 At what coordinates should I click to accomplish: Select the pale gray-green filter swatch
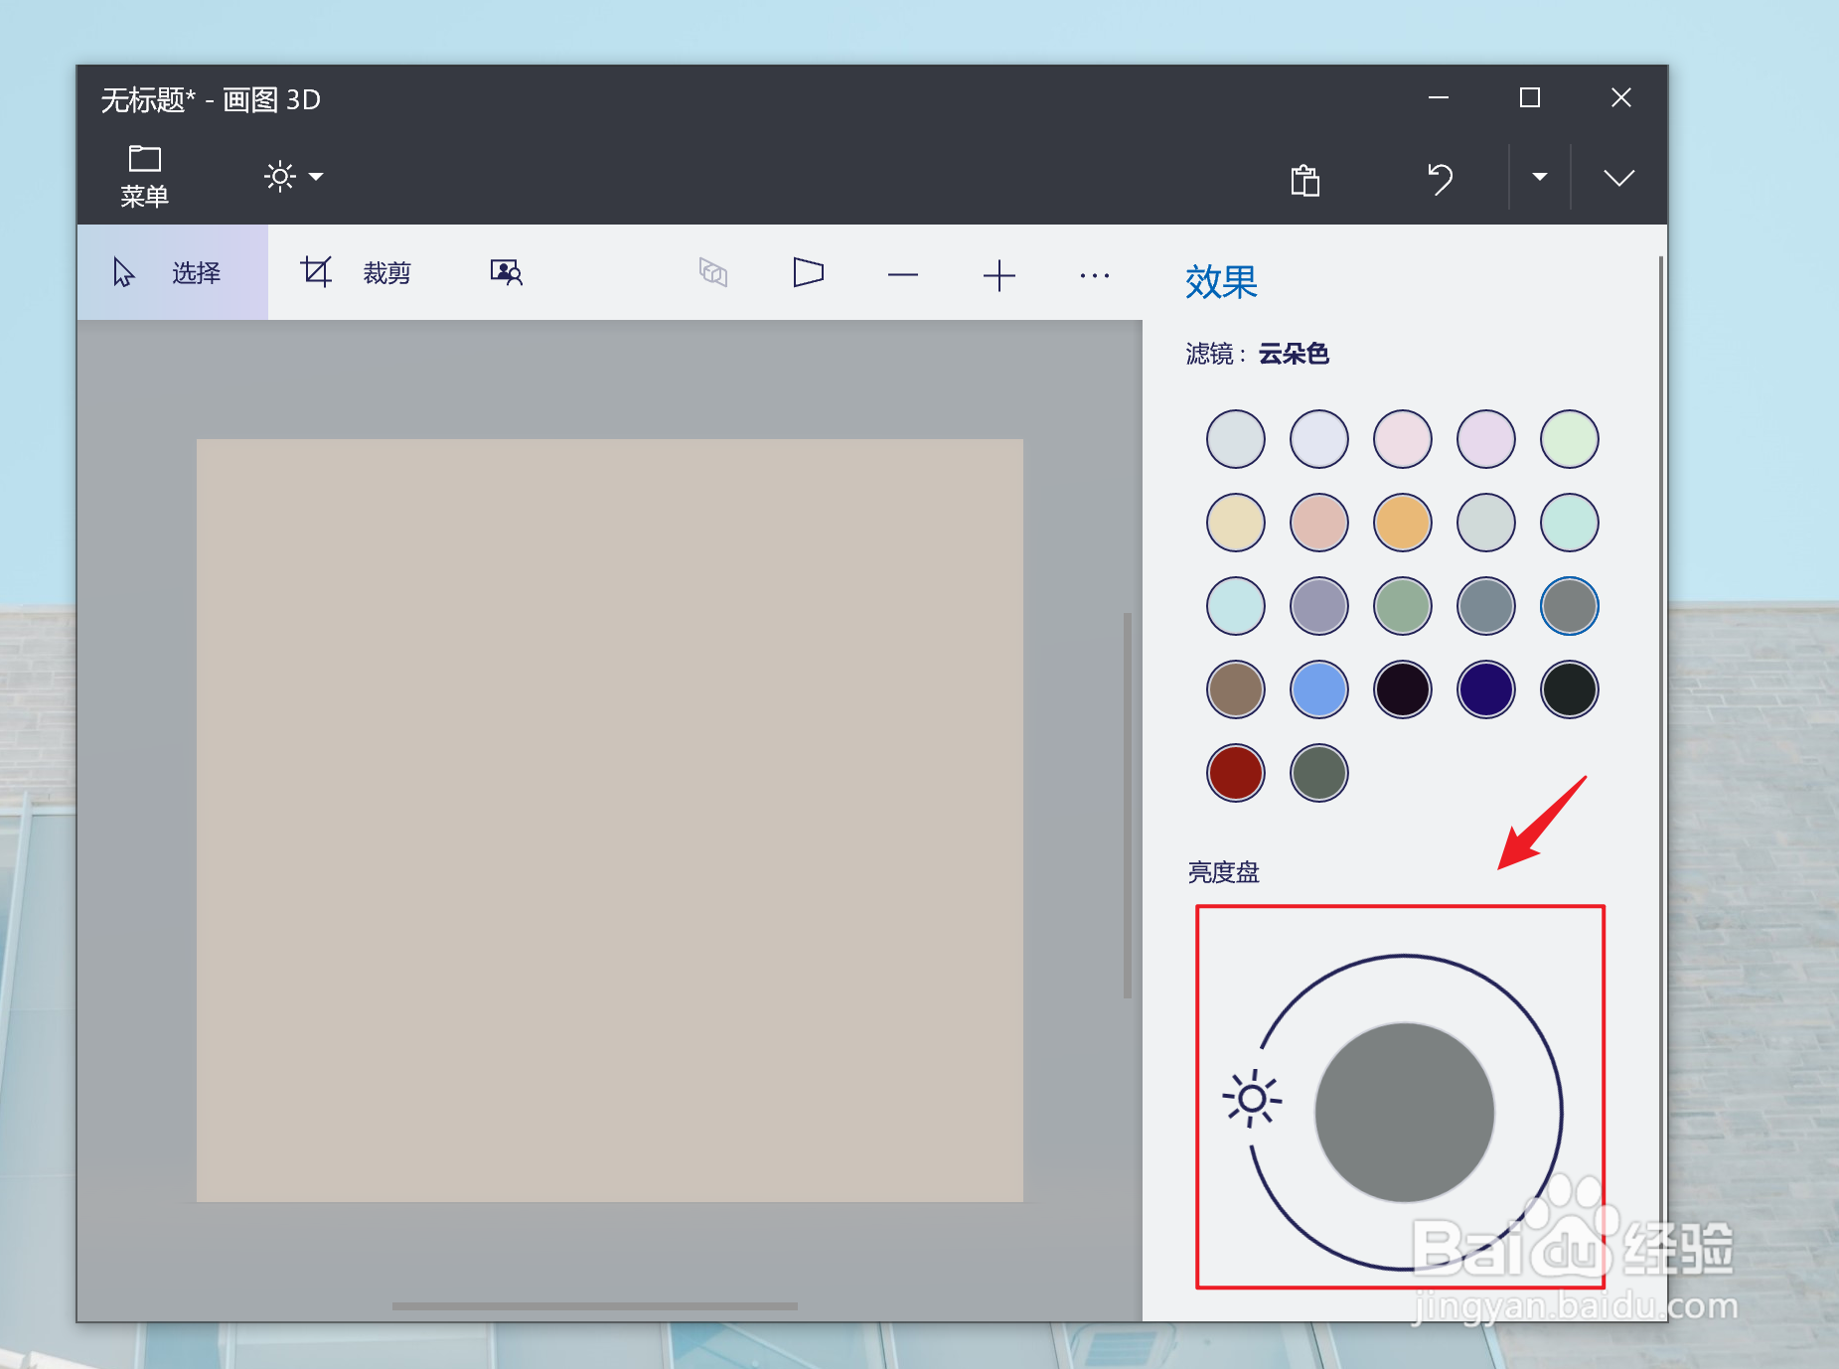tap(1486, 523)
